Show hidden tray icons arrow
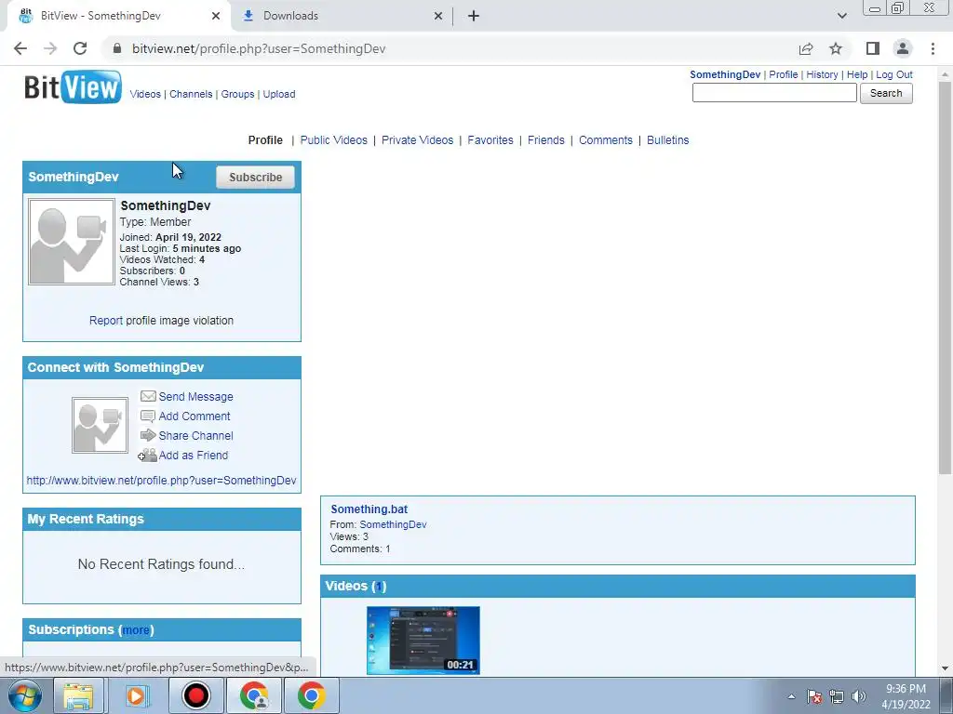 tap(791, 696)
